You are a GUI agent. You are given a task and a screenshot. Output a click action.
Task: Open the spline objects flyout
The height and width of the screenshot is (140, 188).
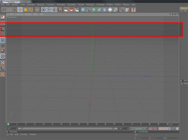click(x=88, y=10)
